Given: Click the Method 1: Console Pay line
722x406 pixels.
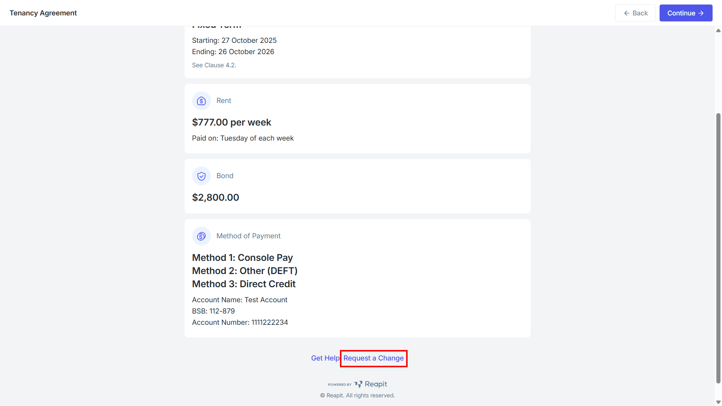Looking at the screenshot, I should coord(243,258).
